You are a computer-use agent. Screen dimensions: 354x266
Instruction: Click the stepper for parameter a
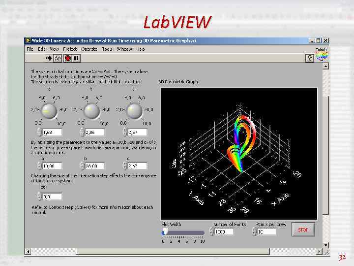[x=40, y=166]
